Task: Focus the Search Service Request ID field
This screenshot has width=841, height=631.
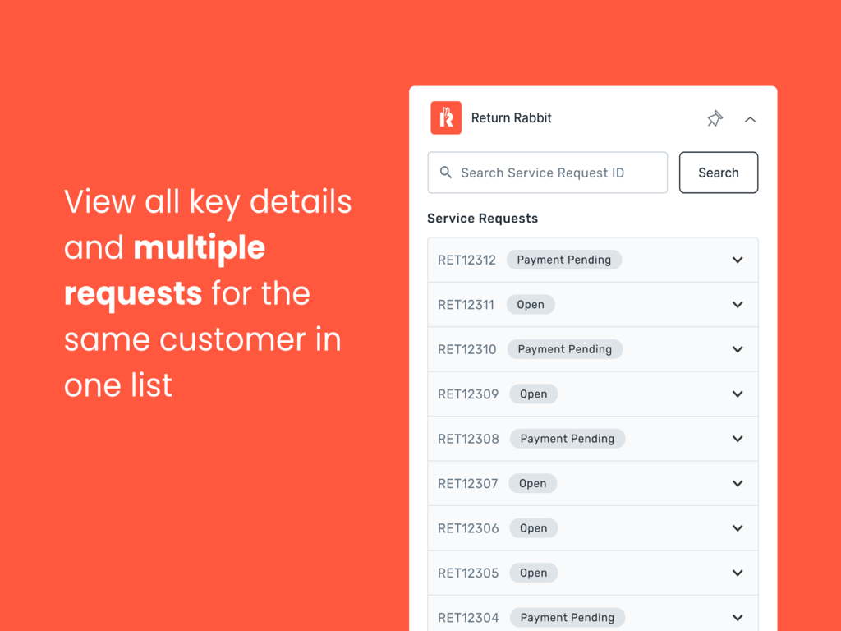Action: 558,173
